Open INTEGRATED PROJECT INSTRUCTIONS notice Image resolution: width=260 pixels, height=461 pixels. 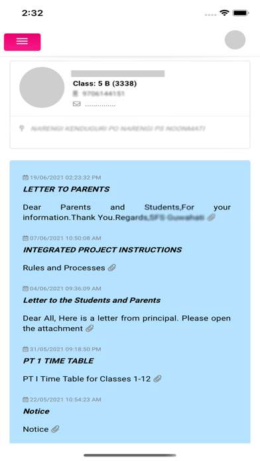coord(102,250)
